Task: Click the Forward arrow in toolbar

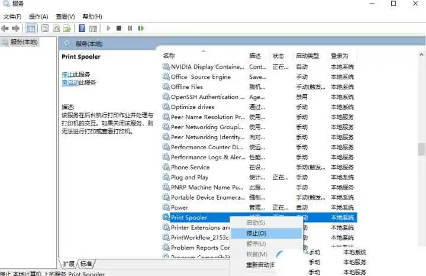Action: [16, 28]
